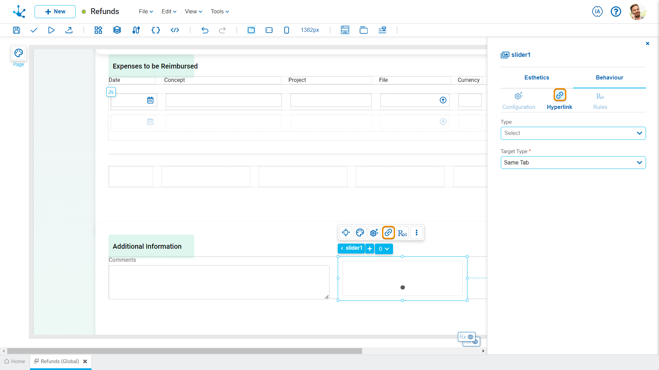Click the Play preview icon
The image size is (659, 370).
tap(51, 30)
